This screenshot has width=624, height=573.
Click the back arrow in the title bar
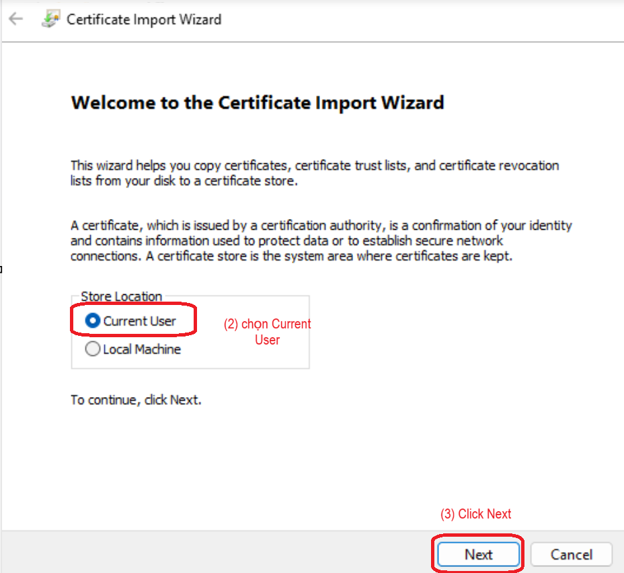click(x=15, y=19)
